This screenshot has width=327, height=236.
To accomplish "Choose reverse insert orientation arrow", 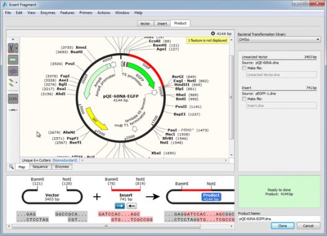I will pos(132,206).
